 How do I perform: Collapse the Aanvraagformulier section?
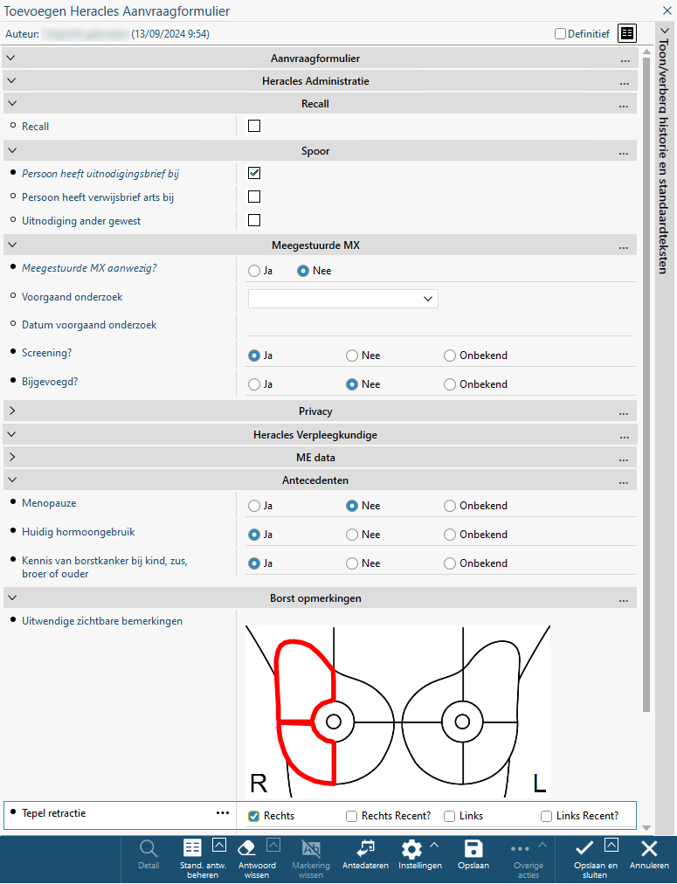11,58
